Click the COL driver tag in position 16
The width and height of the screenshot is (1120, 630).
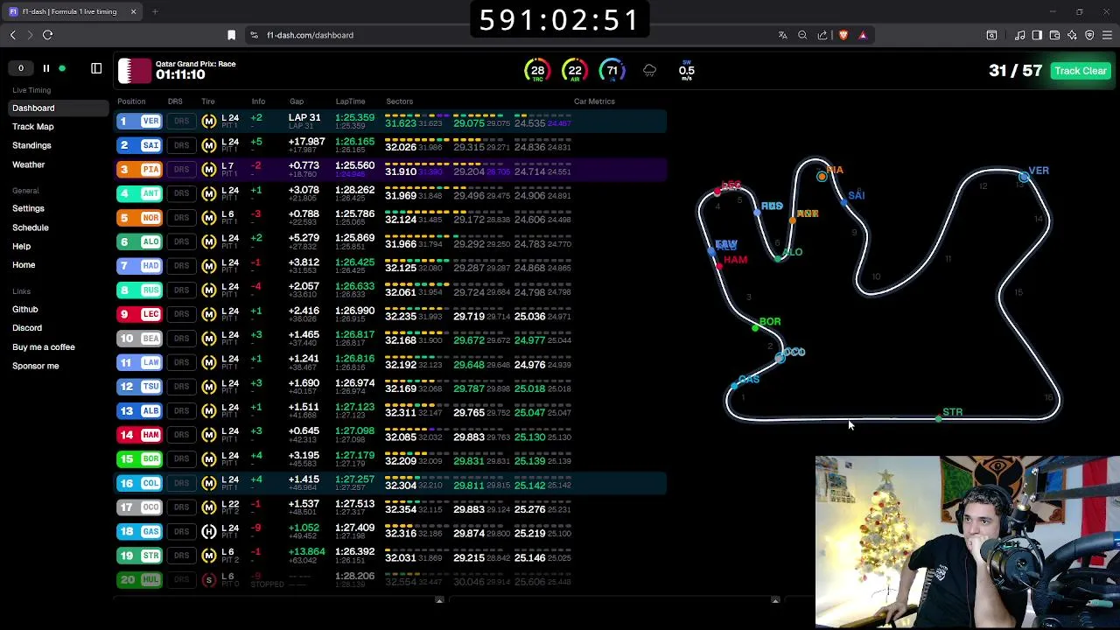[139, 483]
